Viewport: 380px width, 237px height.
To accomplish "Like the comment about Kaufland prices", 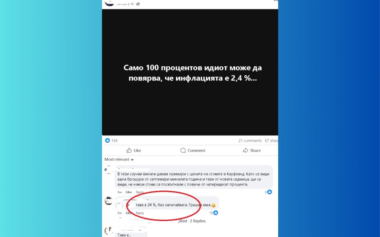I will (x=128, y=192).
